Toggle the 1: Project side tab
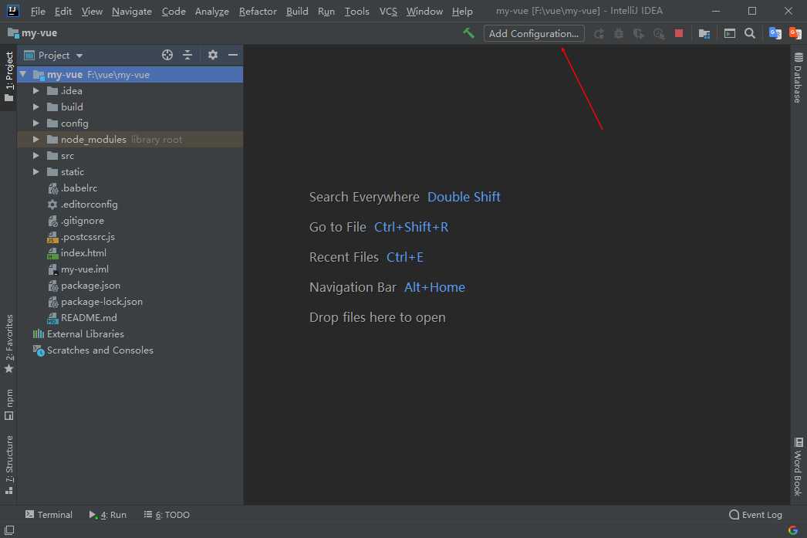This screenshot has height=538, width=807. (x=8, y=76)
